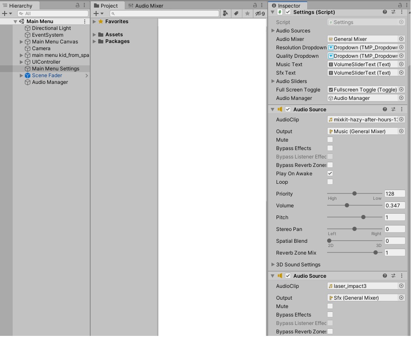Expand the Audio Sliders array

point(273,81)
